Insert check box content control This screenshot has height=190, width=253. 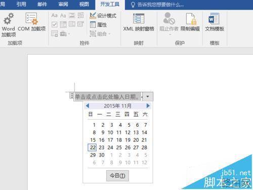pyautogui.click(x=54, y=25)
